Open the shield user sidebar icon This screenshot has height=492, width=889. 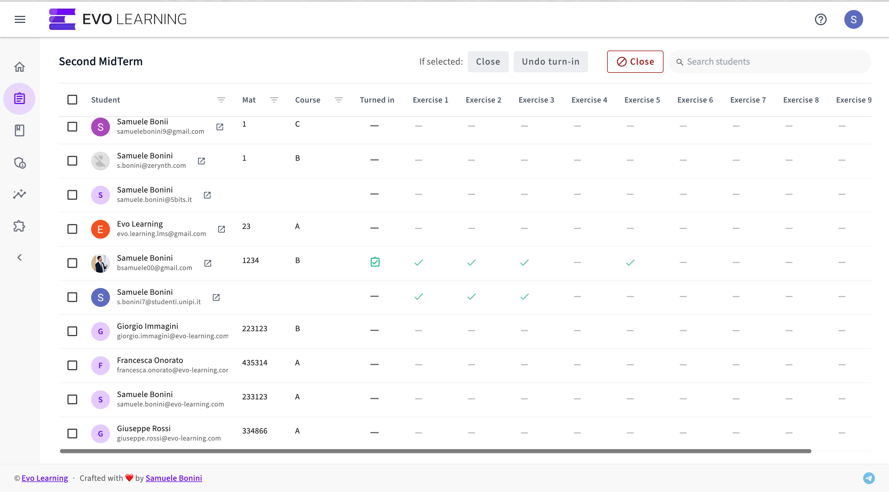coord(20,163)
